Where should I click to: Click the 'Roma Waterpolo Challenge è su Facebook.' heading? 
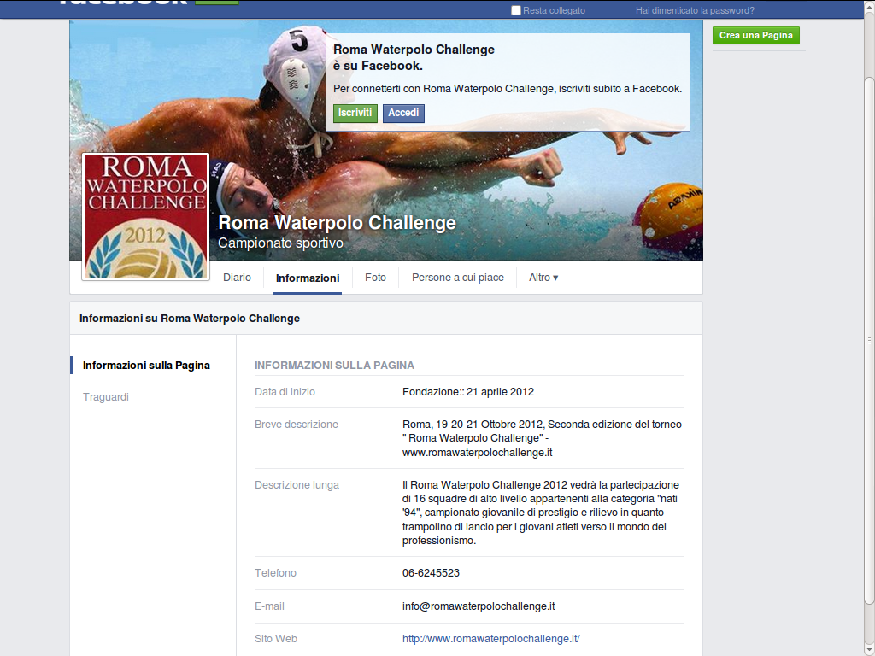tap(414, 57)
